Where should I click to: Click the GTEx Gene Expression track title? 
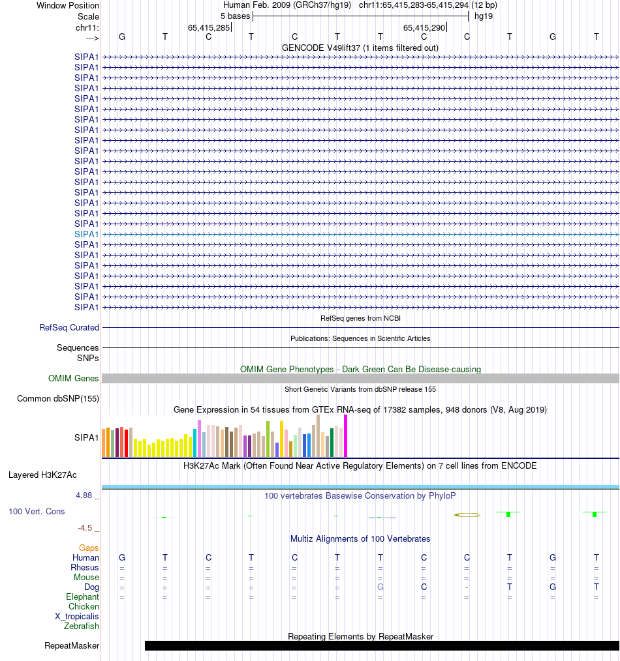tap(360, 410)
